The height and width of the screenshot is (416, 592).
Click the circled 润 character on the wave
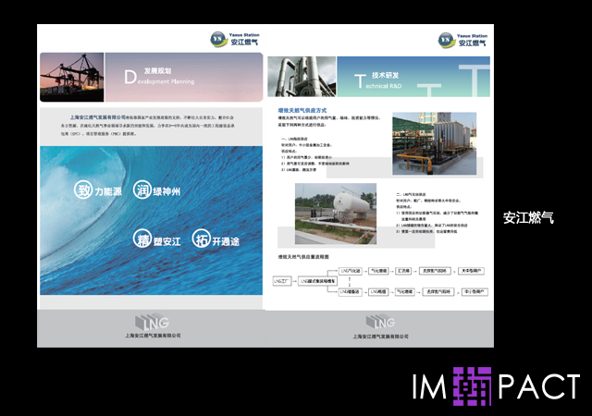coord(142,190)
